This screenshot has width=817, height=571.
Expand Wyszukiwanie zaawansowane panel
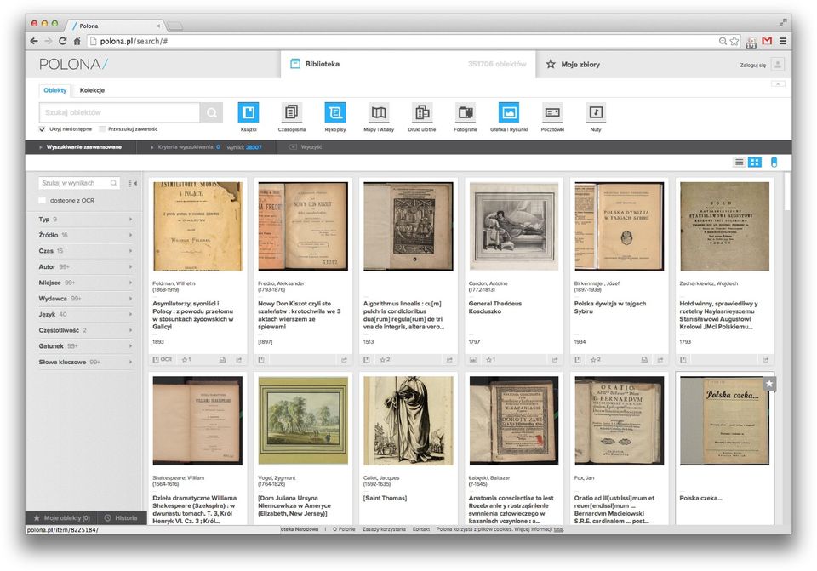pyautogui.click(x=81, y=147)
